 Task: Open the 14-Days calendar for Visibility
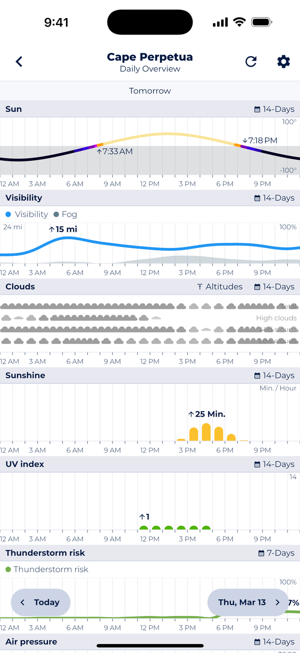[x=274, y=198]
